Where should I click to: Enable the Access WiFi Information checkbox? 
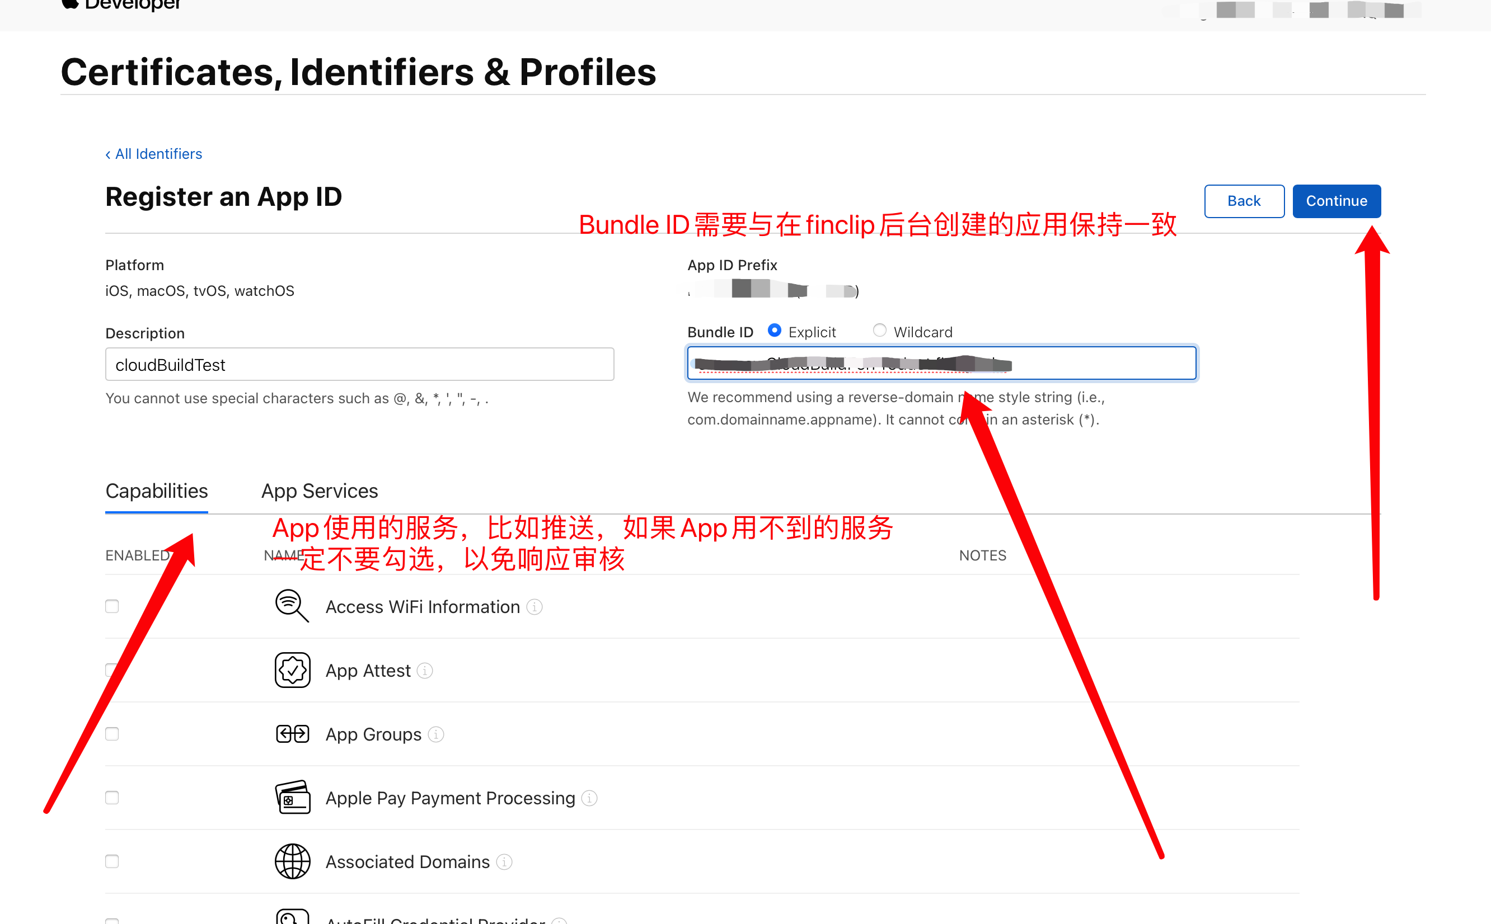click(112, 606)
